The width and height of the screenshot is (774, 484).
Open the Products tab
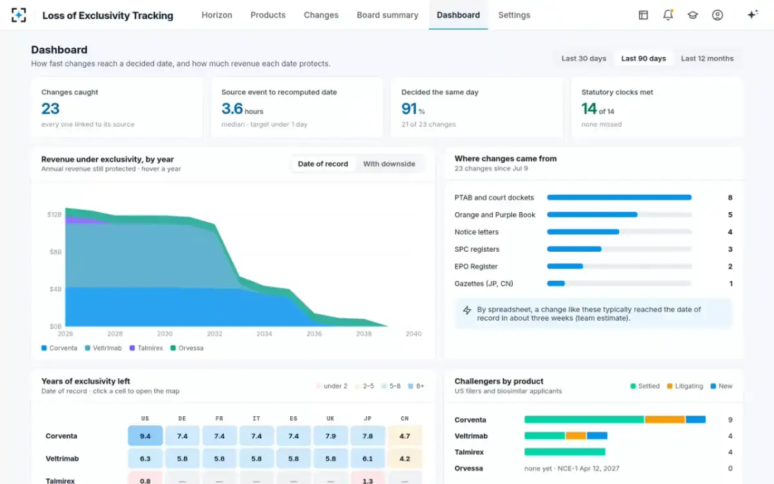[268, 15]
